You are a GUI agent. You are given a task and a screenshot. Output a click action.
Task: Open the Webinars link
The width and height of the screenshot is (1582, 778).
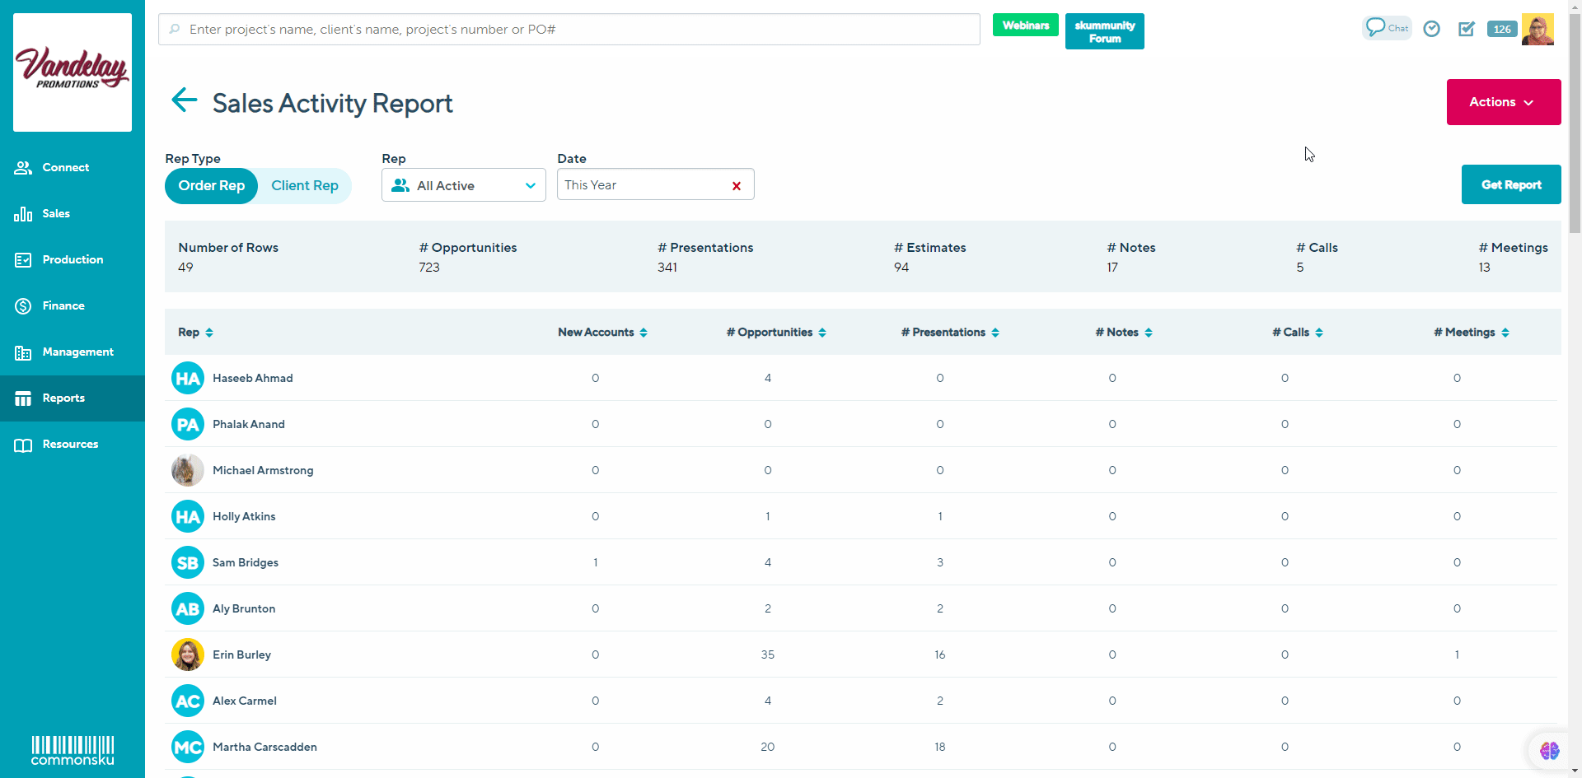point(1025,26)
